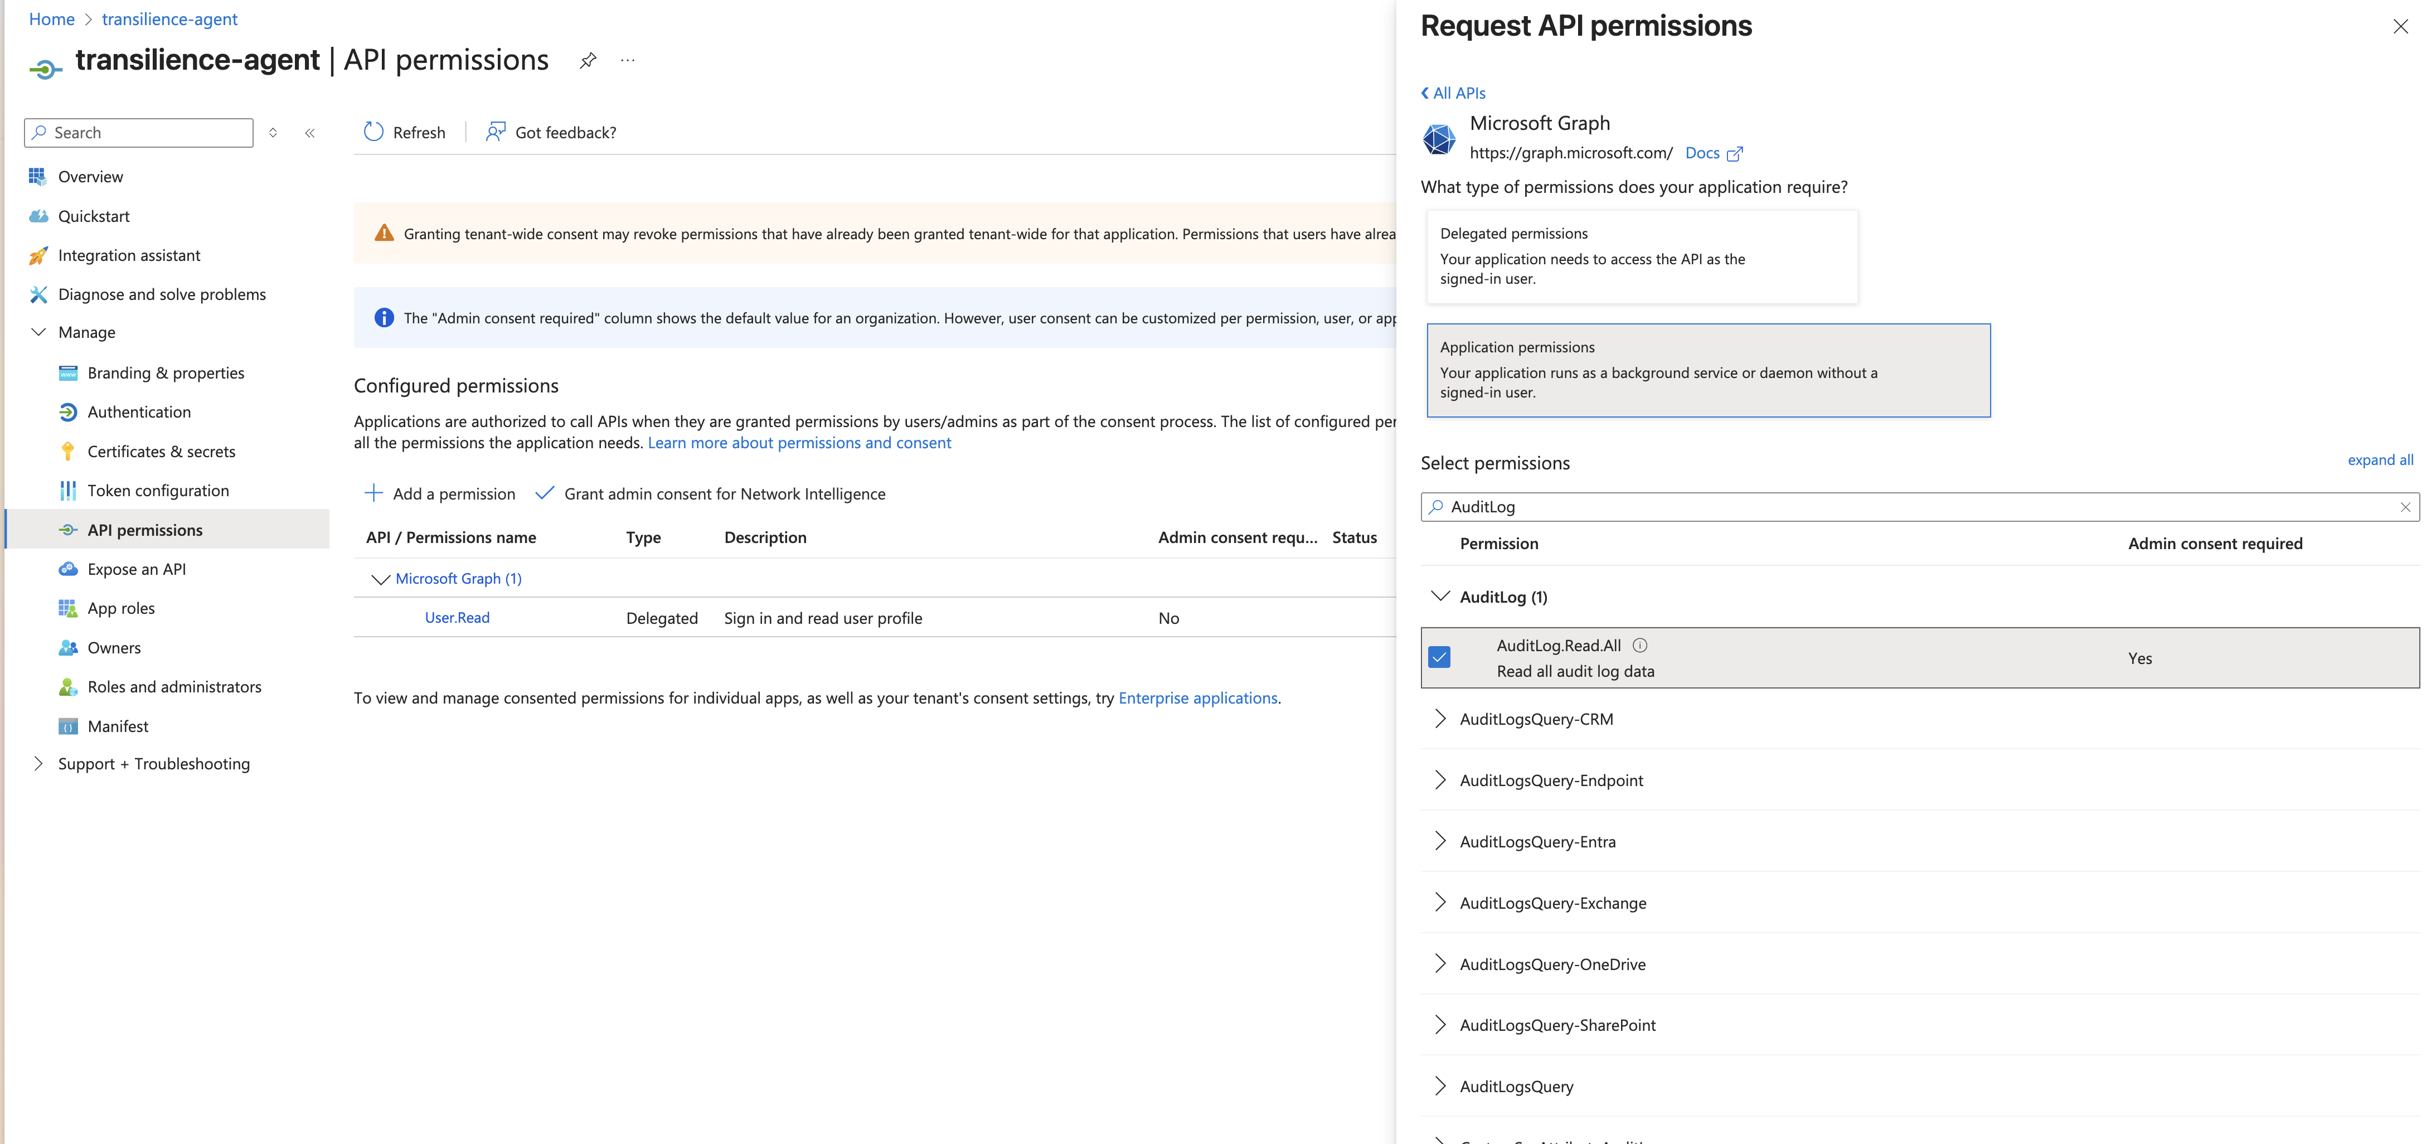Image resolution: width=2436 pixels, height=1144 pixels.
Task: Uncheck the AuditLog.Read.All checkbox
Action: [1439, 657]
